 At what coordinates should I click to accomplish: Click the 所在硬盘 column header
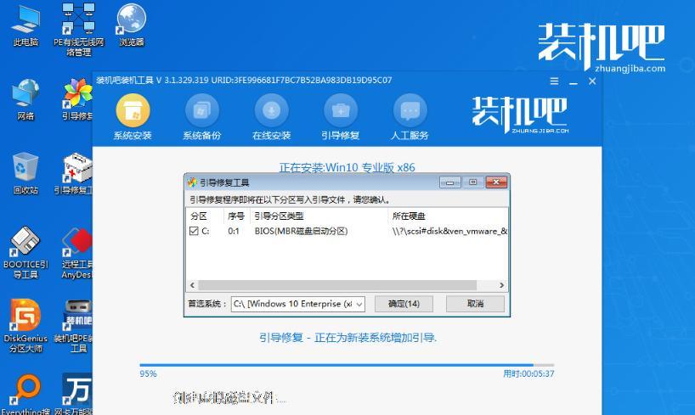click(x=448, y=216)
